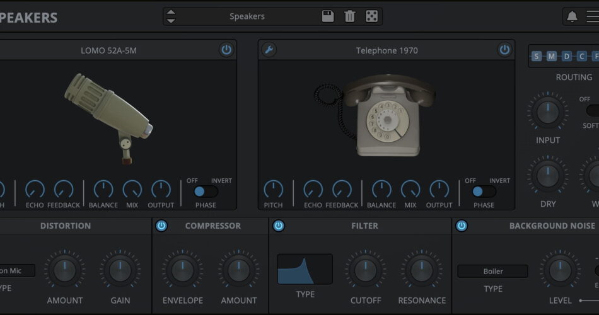Screen dimensions: 599x315
Task: Step through presets with the up/down arrows
Action: (171, 16)
